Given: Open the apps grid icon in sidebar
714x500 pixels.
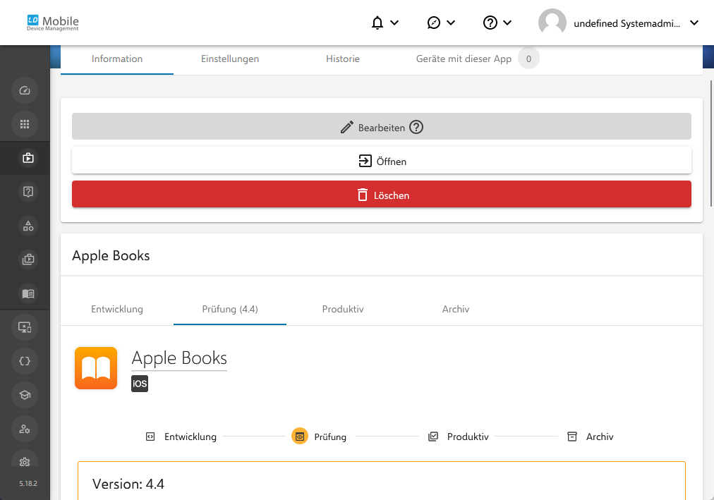Looking at the screenshot, I should (x=25, y=124).
